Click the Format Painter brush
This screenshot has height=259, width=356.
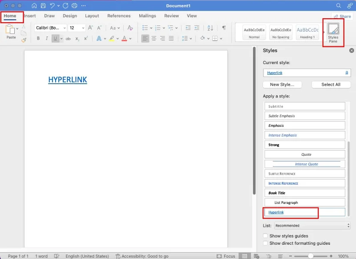24,40
